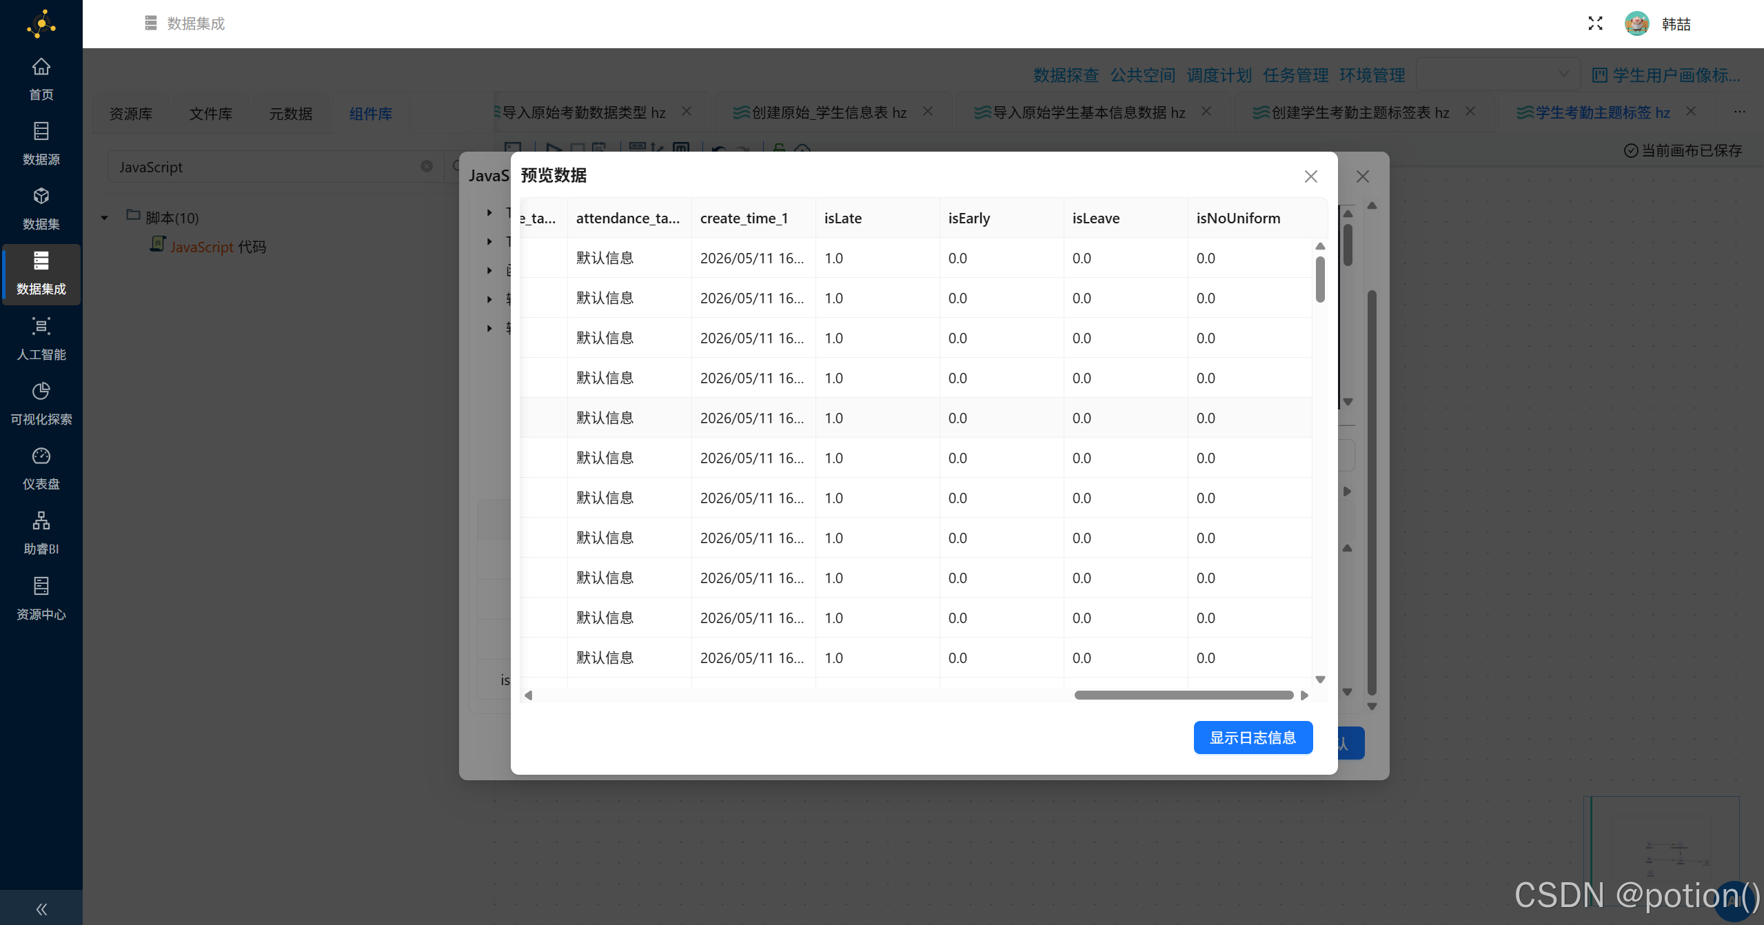Screen dimensions: 1764x925
Task: Expand the fifth collapsed row in the JavaScript dialog
Action: tap(489, 328)
